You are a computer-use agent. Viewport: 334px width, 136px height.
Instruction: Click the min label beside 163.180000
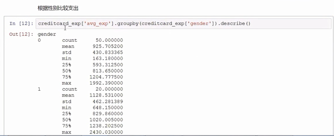(x=67, y=58)
